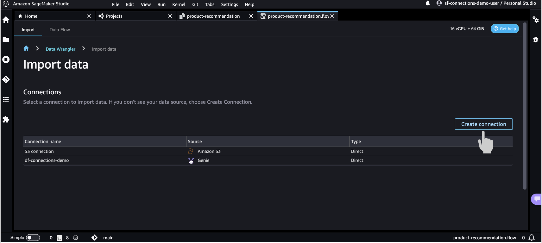This screenshot has width=542, height=243.
Task: Open the File menu
Action: tap(116, 4)
